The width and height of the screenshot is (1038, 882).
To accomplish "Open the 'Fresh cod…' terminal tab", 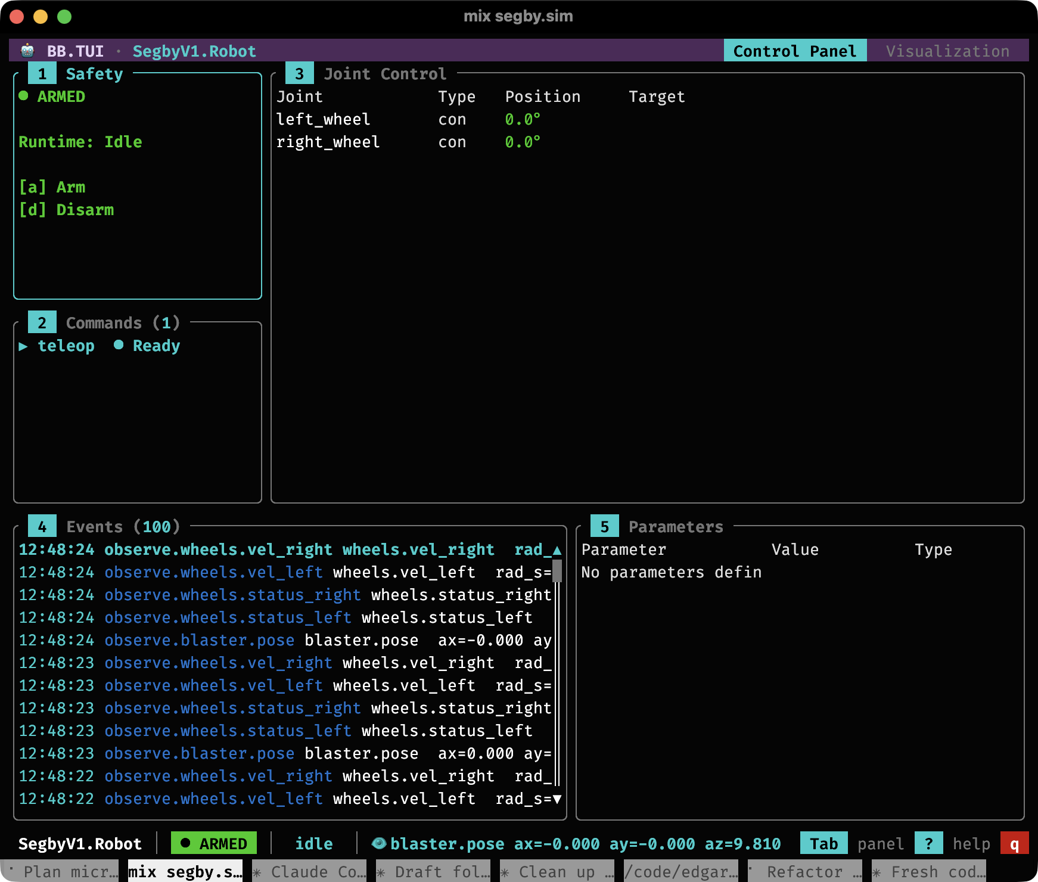I will [929, 871].
